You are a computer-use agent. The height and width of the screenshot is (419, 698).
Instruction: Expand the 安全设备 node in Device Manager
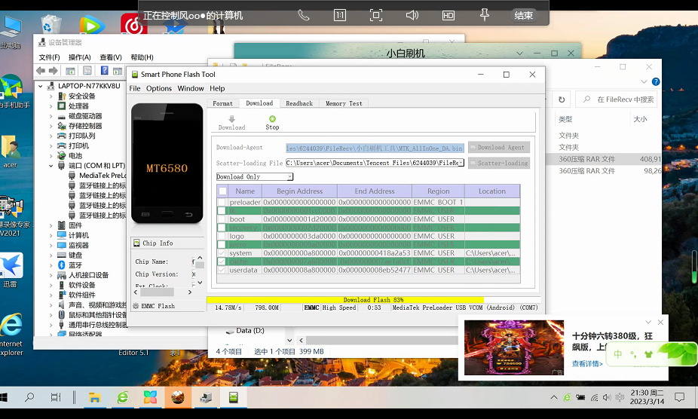[51, 96]
